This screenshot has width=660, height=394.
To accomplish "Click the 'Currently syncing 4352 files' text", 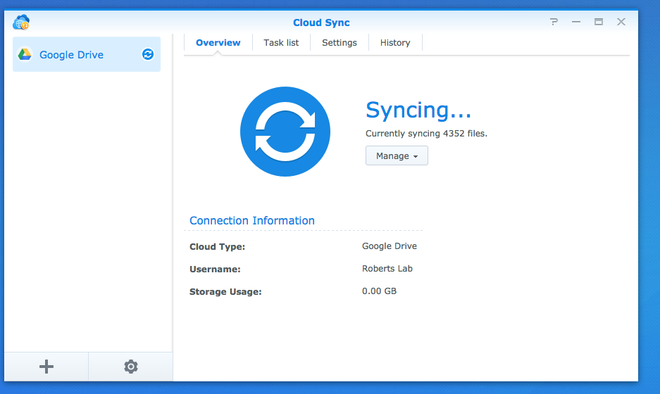I will [426, 133].
